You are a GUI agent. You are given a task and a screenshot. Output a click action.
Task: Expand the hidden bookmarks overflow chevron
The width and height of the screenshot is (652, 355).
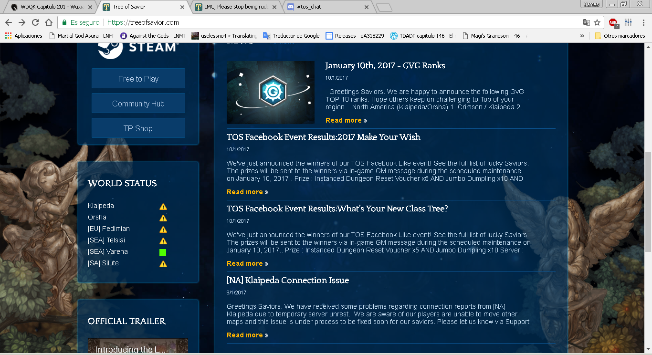[x=582, y=36]
